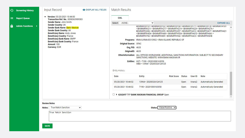Open the Select --NONE-- dropdown
This screenshot has height=138, width=245.
tap(137, 23)
